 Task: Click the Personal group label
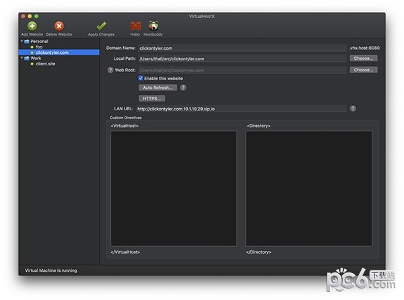(39, 42)
